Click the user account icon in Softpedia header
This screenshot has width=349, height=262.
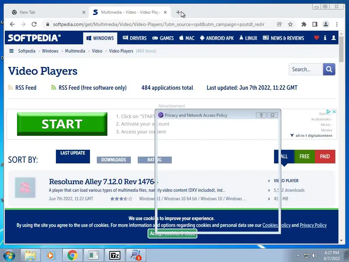(333, 38)
